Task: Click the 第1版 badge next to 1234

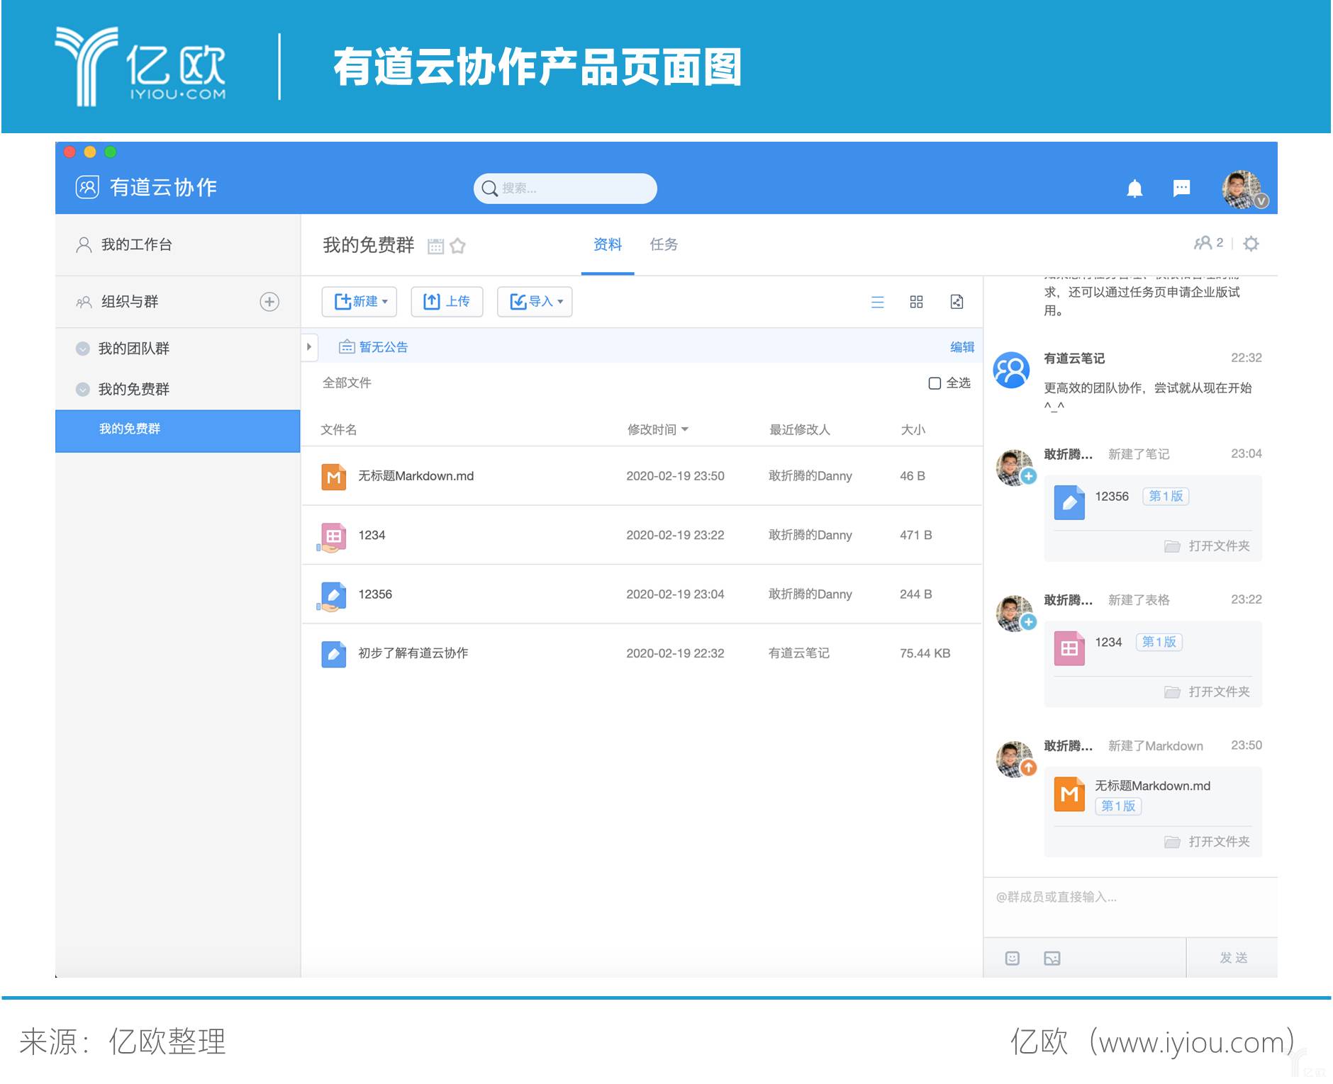Action: tap(1159, 643)
